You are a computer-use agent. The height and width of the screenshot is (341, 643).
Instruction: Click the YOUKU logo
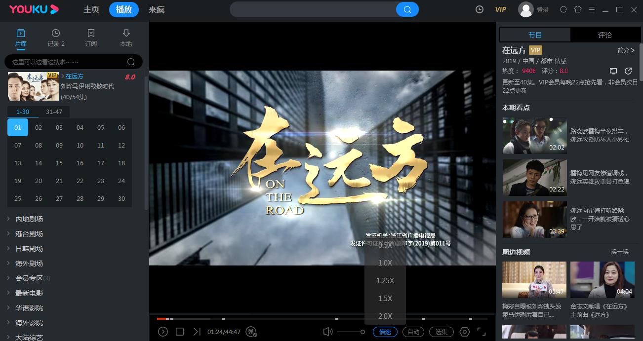pos(34,9)
